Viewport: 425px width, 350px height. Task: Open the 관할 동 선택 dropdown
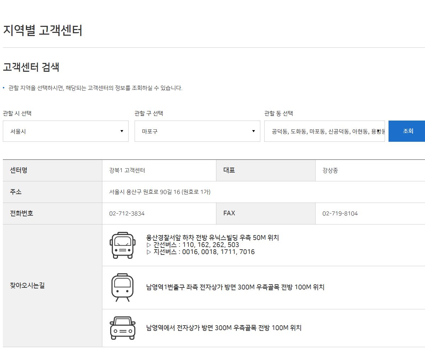coord(324,131)
